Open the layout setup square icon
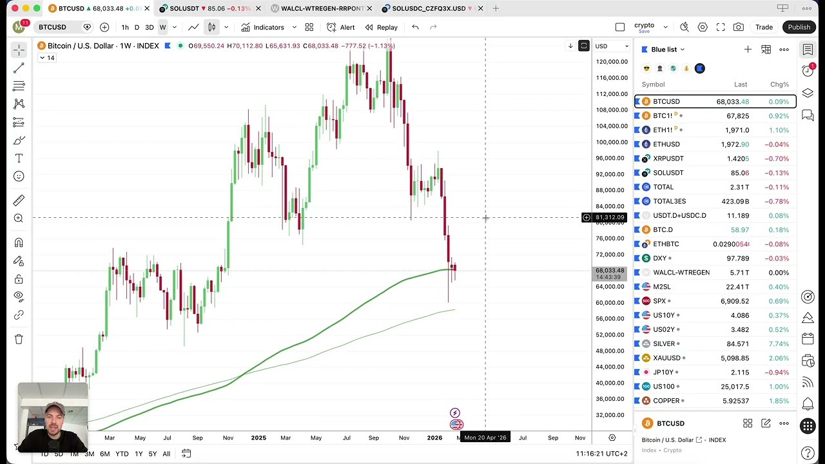The width and height of the screenshot is (825, 464). coord(620,27)
